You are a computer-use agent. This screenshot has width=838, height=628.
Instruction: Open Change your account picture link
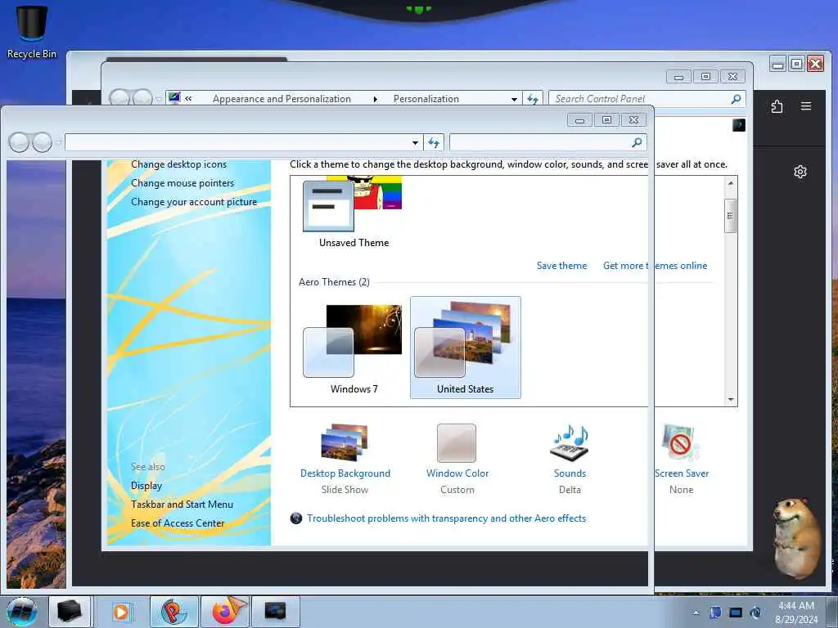tap(194, 202)
